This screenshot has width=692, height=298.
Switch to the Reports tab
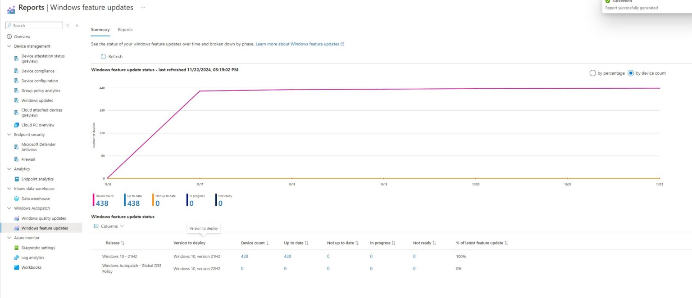click(x=125, y=29)
